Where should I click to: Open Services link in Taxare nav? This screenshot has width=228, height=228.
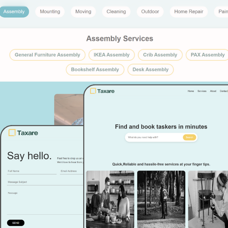pos(202,91)
